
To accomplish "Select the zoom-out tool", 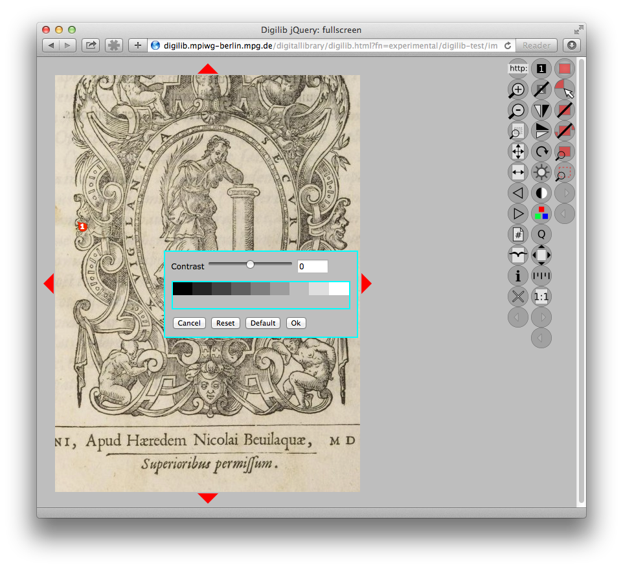I will (517, 110).
